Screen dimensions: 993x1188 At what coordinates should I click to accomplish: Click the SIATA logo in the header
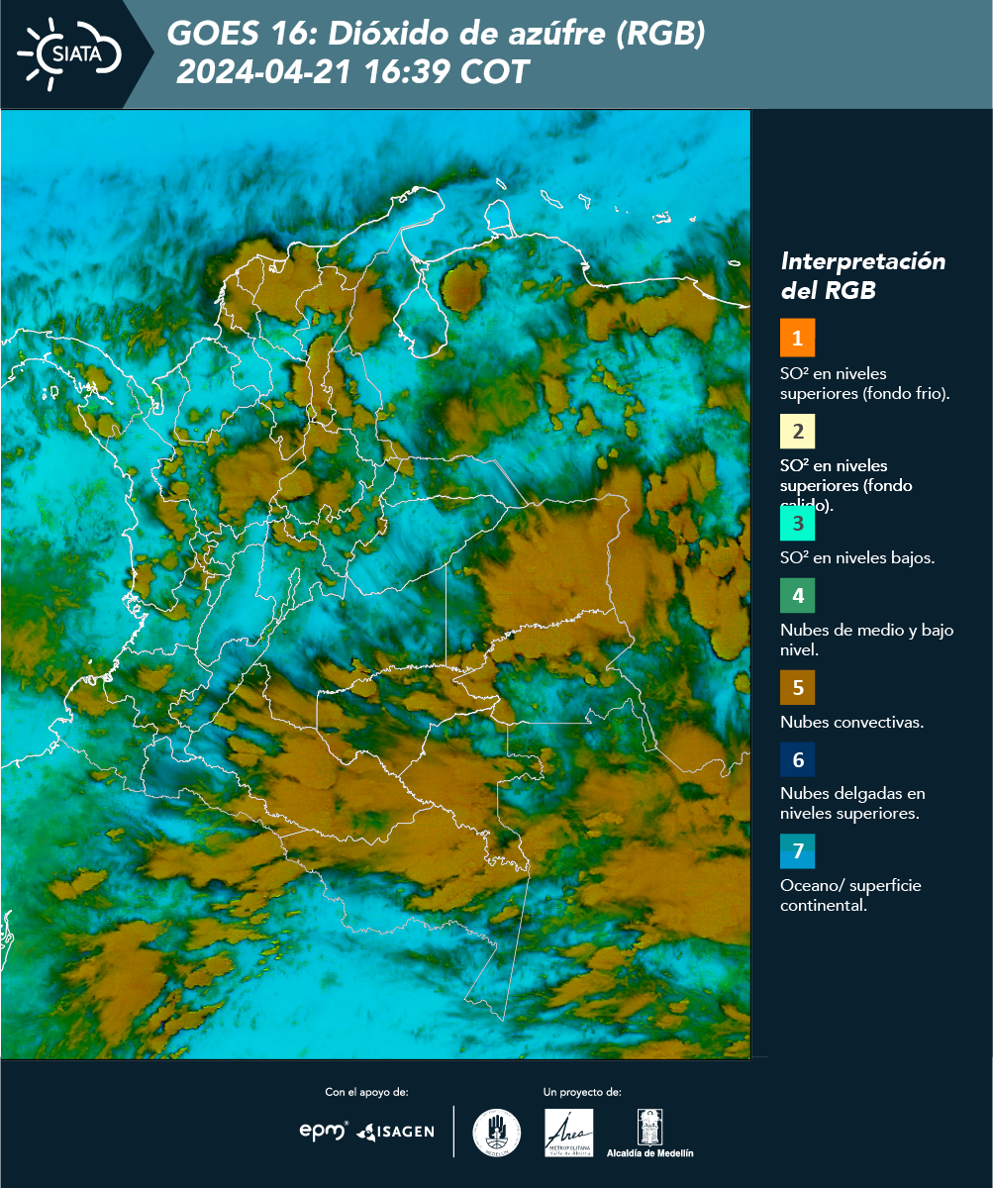pyautogui.click(x=67, y=52)
